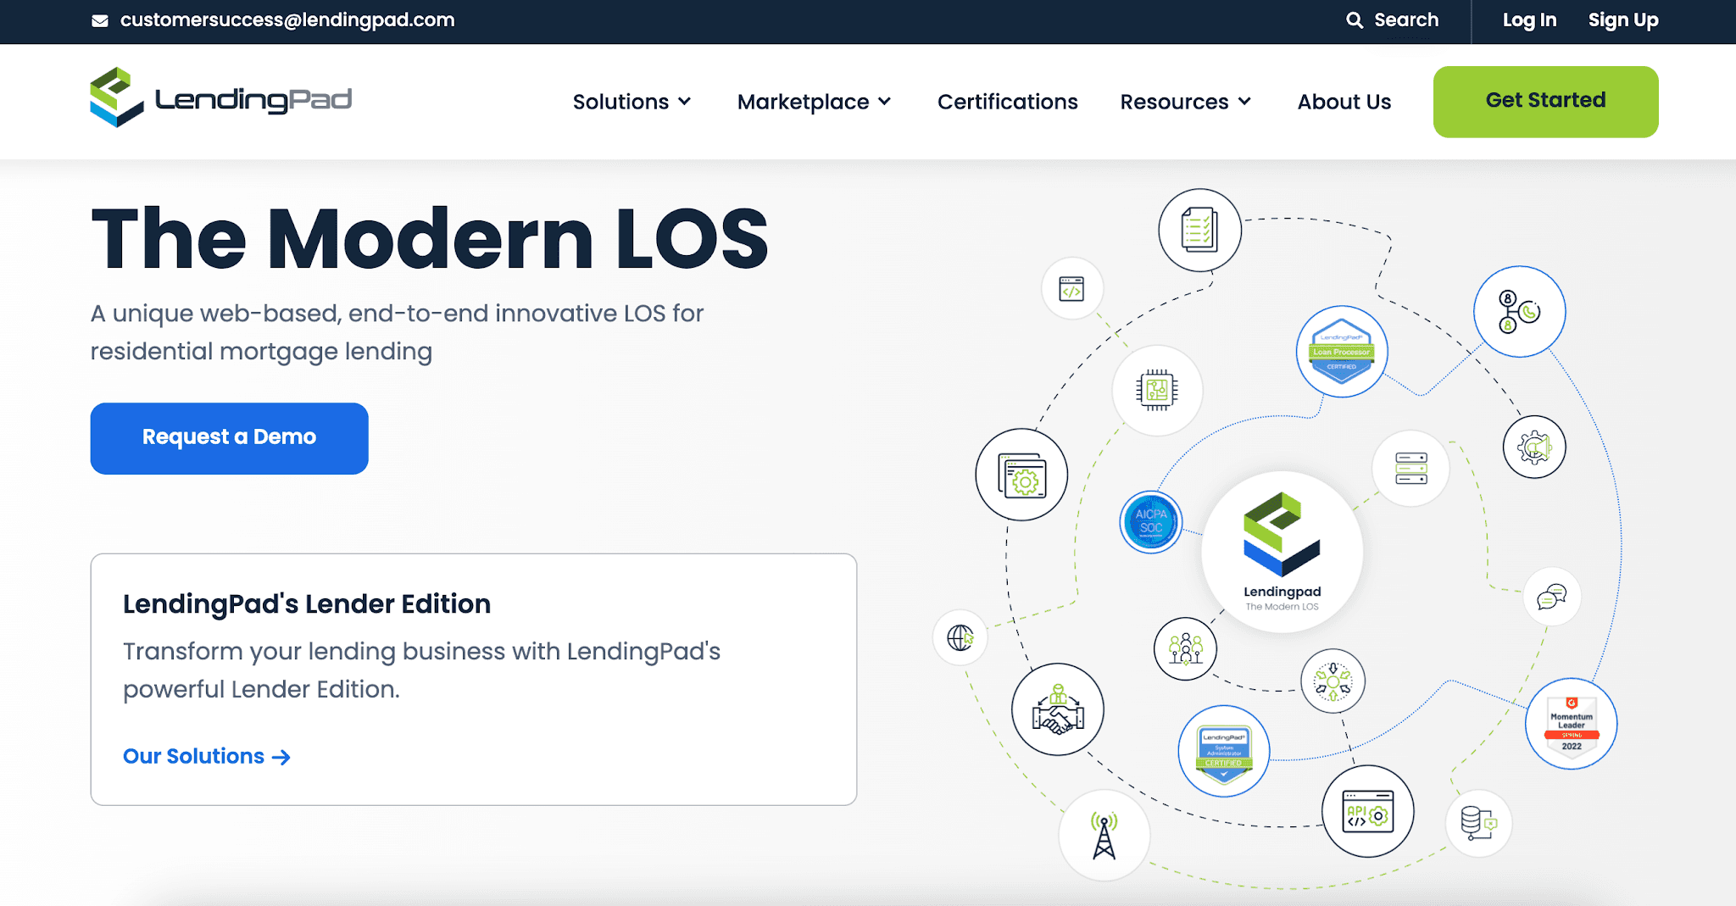The width and height of the screenshot is (1736, 906).
Task: Click the System Administrator Certified badge
Action: tap(1224, 751)
